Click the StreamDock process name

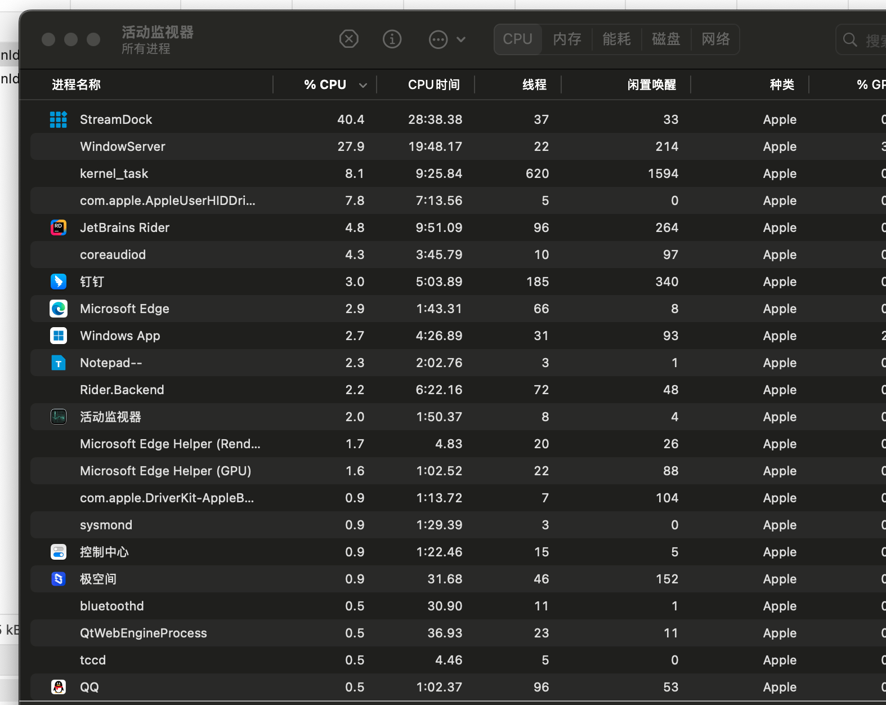coord(116,119)
